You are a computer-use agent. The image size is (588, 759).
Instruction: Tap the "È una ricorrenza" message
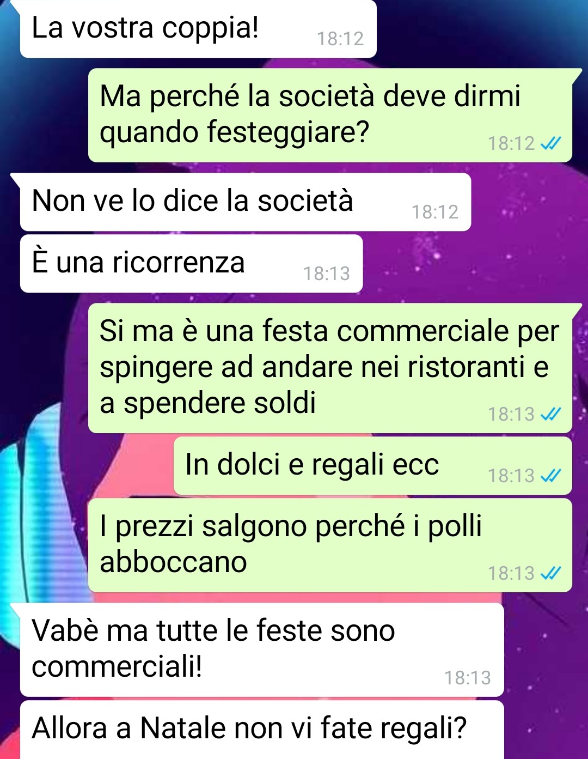click(192, 263)
